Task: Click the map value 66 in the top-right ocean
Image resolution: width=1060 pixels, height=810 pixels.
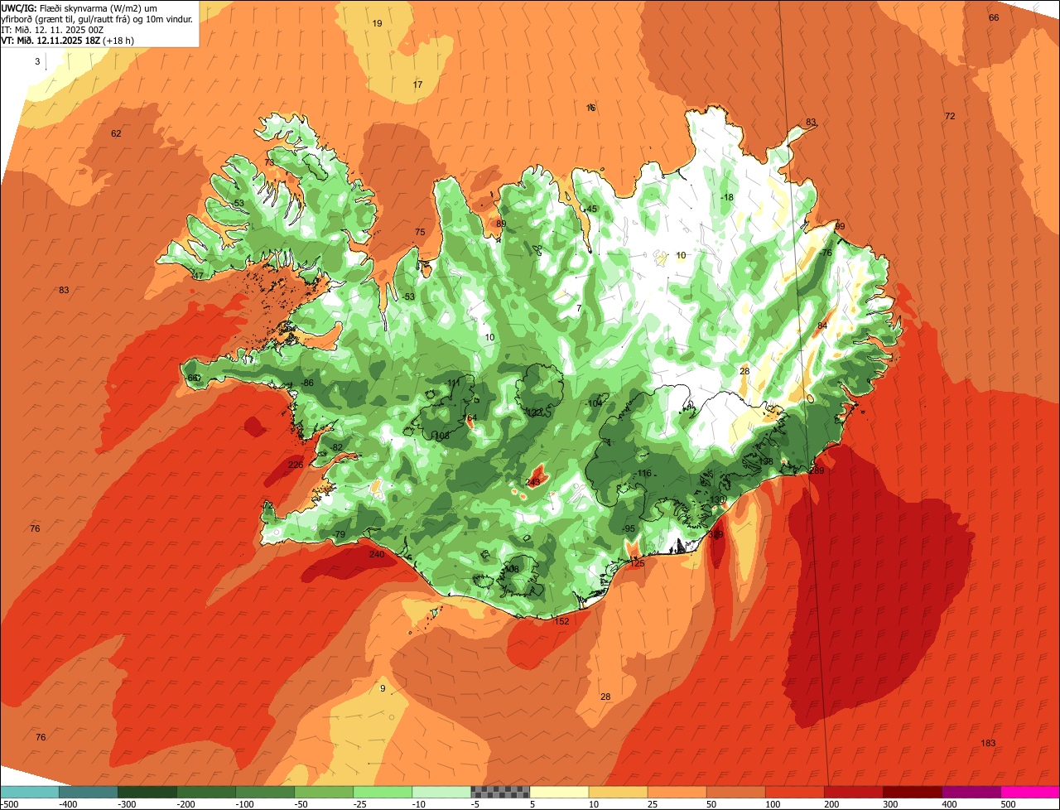Action: click(x=994, y=17)
